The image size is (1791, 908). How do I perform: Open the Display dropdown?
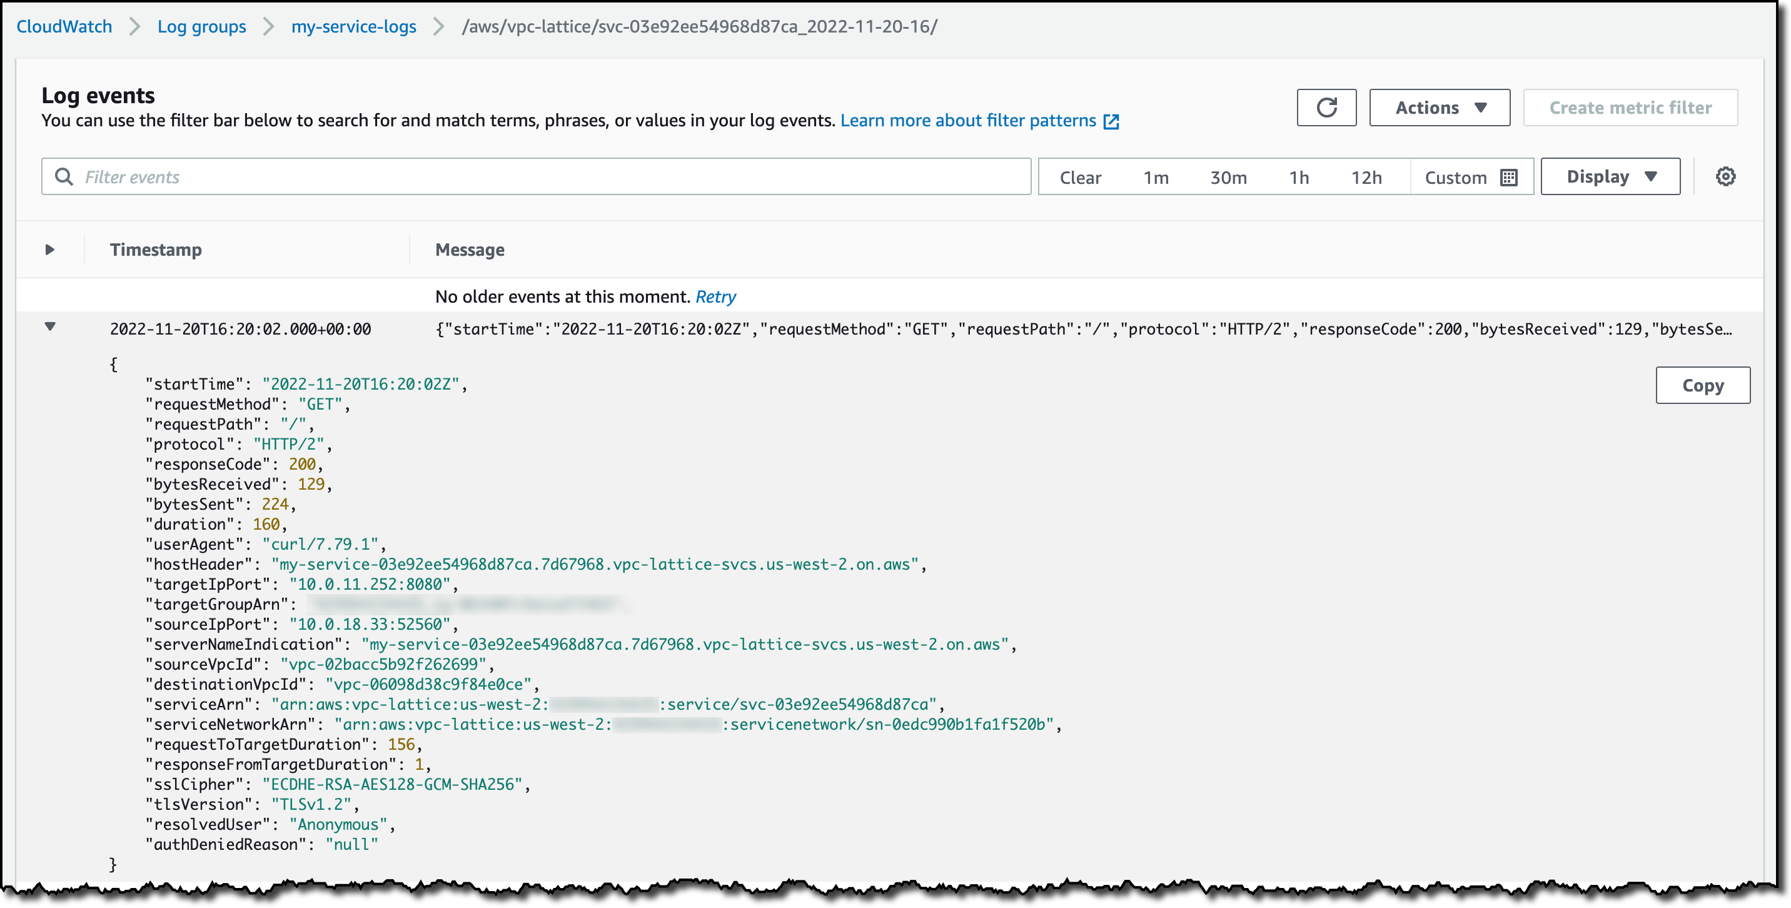[1610, 176]
